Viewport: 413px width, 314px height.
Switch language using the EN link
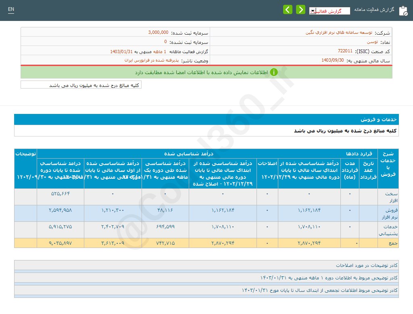(11, 10)
